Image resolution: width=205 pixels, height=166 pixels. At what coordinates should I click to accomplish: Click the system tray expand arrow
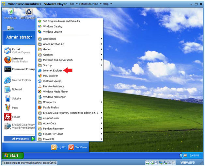click(x=181, y=156)
